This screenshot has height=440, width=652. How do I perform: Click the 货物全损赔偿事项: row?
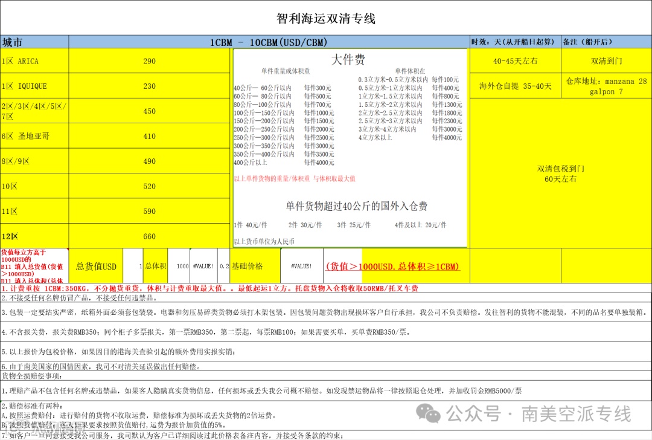click(326, 377)
